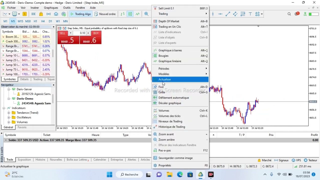Open the Graphiques menu

coord(51,8)
